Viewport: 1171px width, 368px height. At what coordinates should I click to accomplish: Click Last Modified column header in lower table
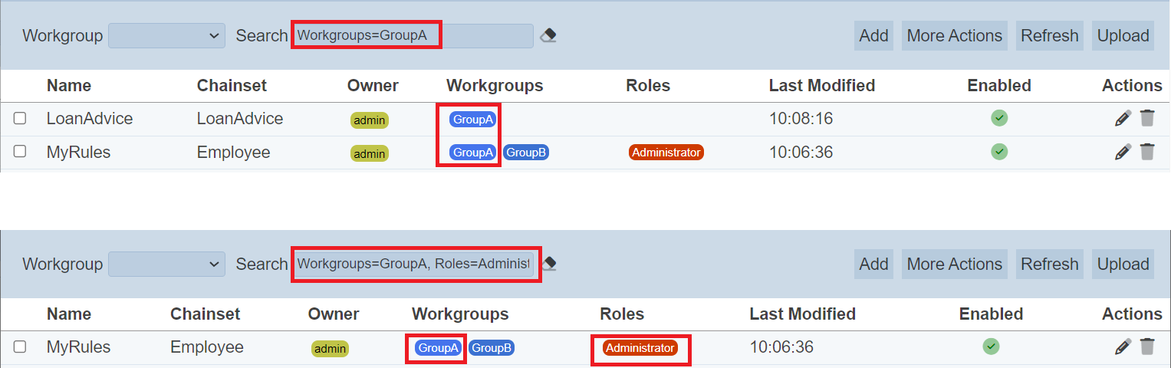pos(802,314)
